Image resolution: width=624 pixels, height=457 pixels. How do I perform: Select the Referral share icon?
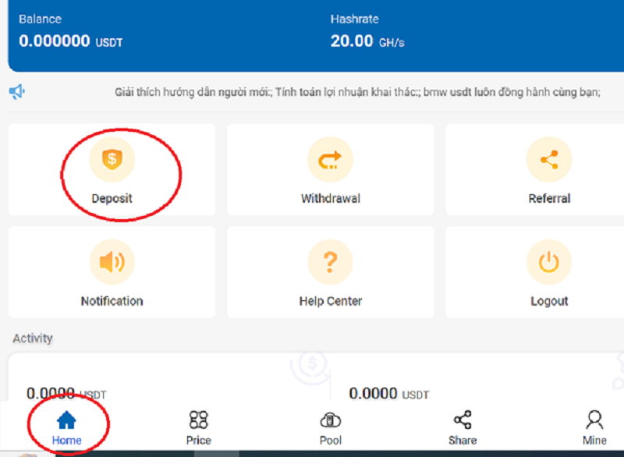point(549,160)
